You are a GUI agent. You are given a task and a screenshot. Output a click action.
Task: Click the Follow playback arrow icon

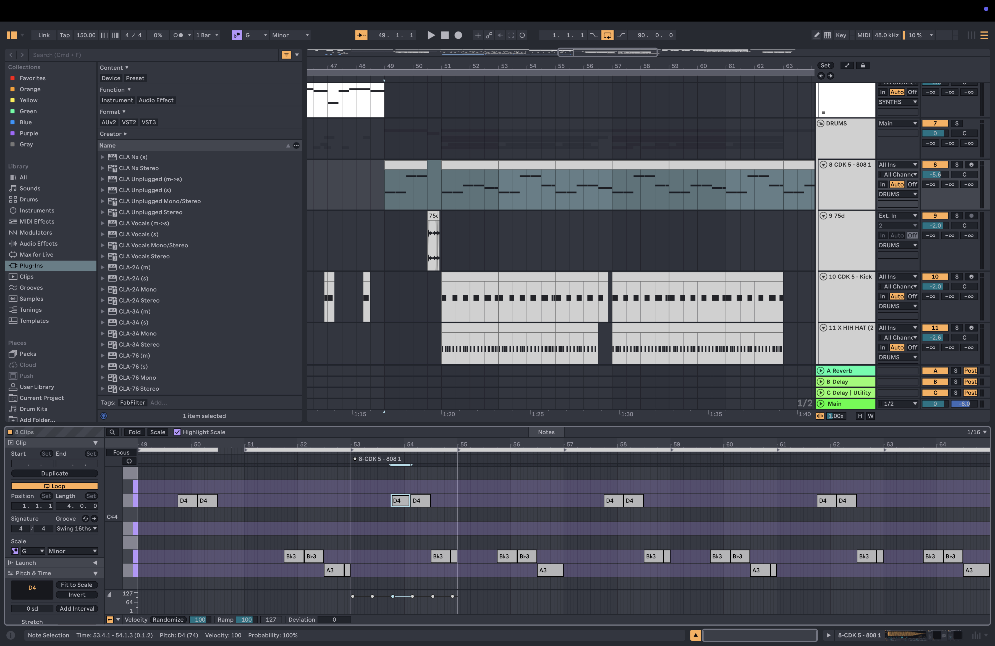click(x=361, y=35)
